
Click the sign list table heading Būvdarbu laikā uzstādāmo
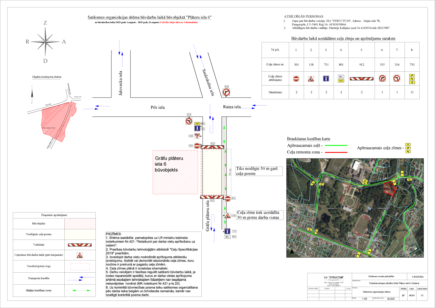[x=343, y=38]
